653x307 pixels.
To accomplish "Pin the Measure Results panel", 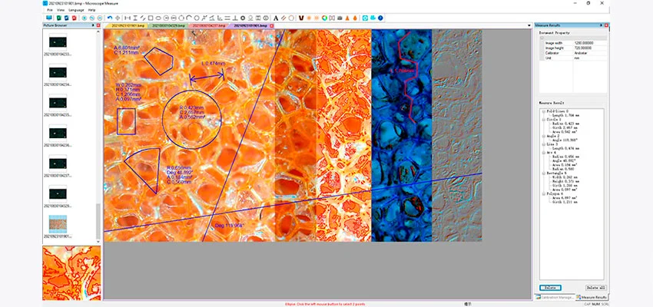I will point(602,25).
